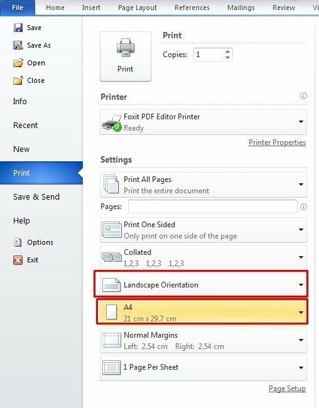
Task: Click the Save As icon
Action: tap(18, 45)
